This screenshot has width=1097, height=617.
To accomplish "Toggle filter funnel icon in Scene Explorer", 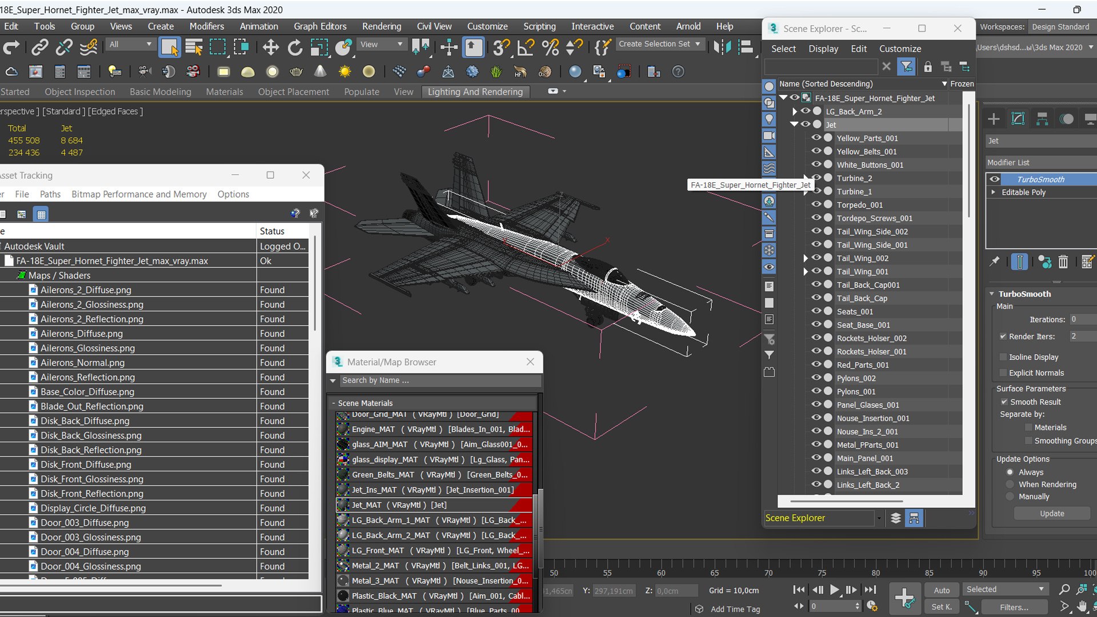I will click(x=906, y=67).
